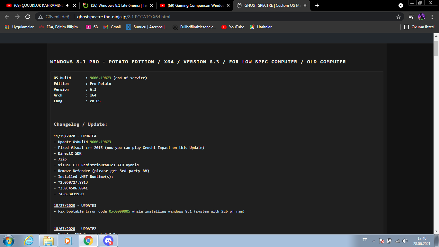Click the 'Remove Defender' changelog line
439x247 pixels.
coord(102,171)
